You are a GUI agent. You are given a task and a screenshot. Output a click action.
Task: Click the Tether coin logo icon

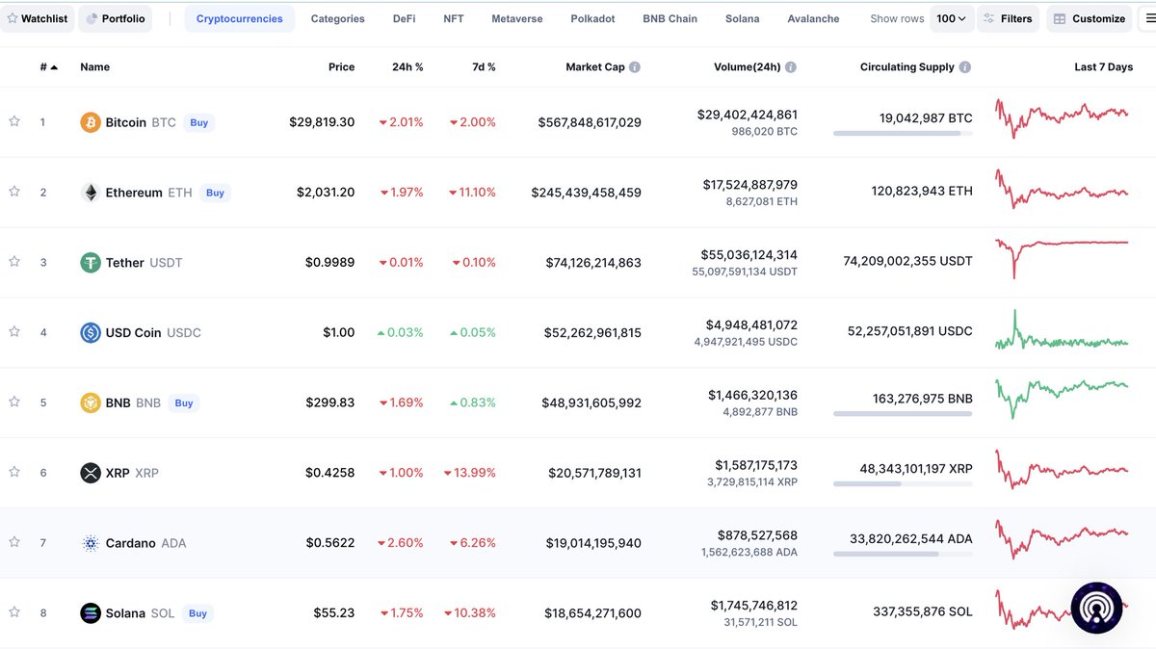[91, 263]
